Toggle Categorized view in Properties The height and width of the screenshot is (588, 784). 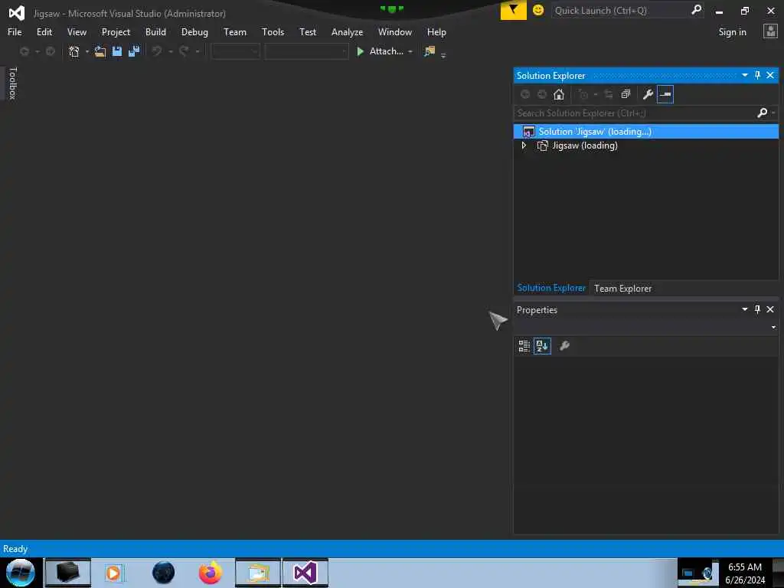[524, 346]
